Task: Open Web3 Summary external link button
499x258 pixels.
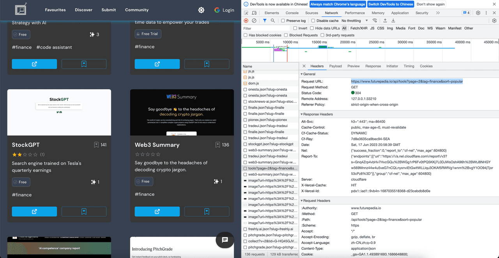Action: point(157,212)
